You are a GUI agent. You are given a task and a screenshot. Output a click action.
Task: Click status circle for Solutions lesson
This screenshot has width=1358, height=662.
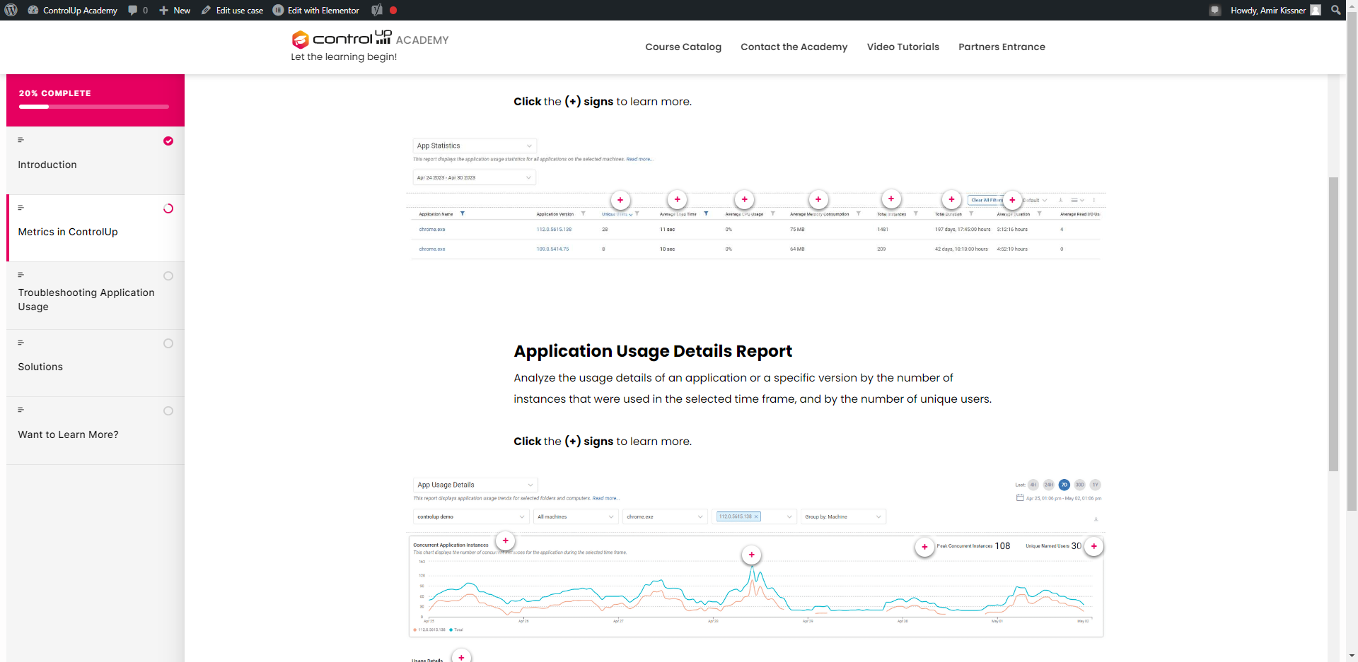click(168, 343)
